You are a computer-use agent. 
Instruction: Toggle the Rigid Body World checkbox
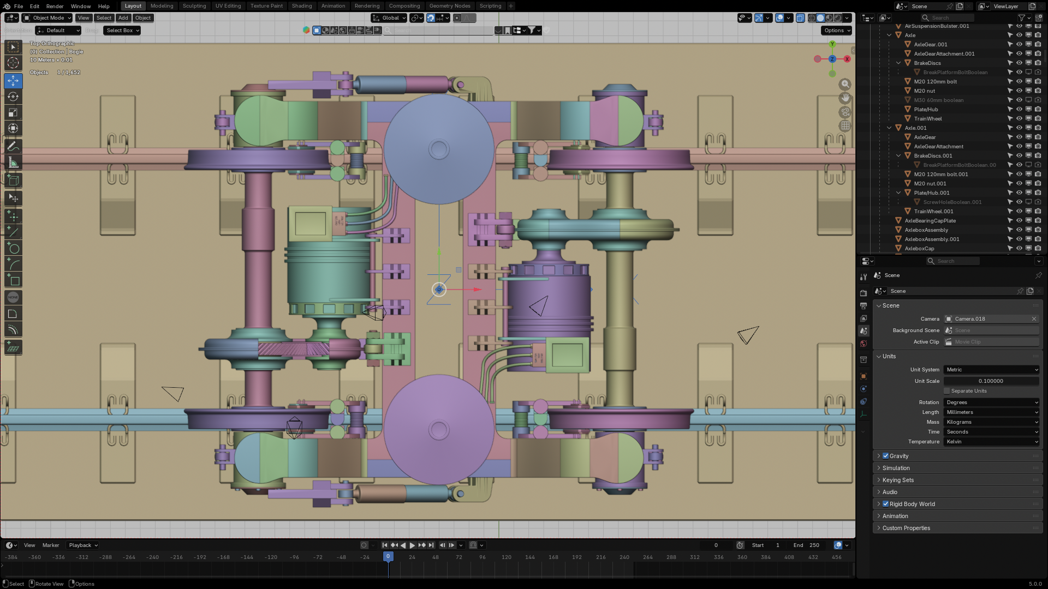(885, 504)
